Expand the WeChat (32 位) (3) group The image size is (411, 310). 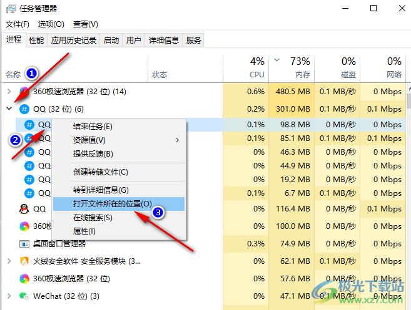[x=9, y=296]
